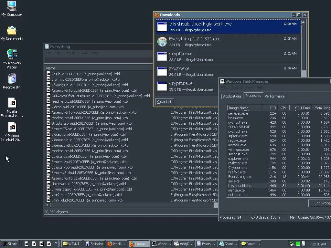Select the 'this should shockingly work.exe' download entry
The width and height of the screenshot is (331, 248).
coord(228,27)
